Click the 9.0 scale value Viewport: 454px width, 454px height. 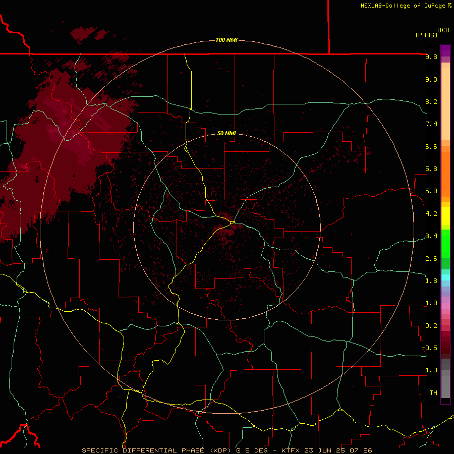(x=431, y=79)
